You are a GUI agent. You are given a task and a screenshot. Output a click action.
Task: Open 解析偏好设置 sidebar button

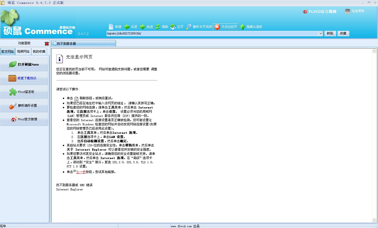(24, 106)
